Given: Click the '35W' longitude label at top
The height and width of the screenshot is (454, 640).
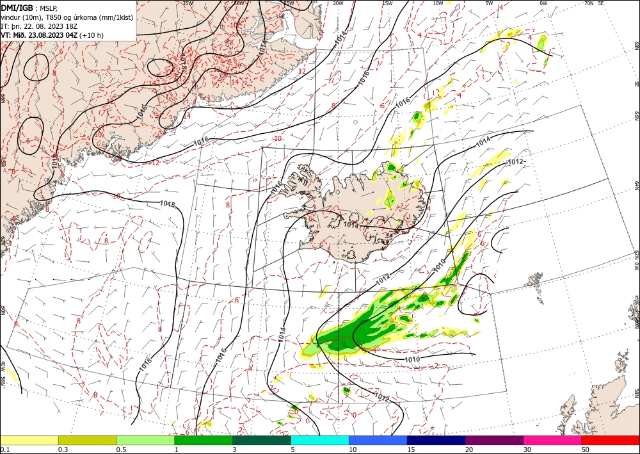Looking at the screenshot, I should [188, 3].
